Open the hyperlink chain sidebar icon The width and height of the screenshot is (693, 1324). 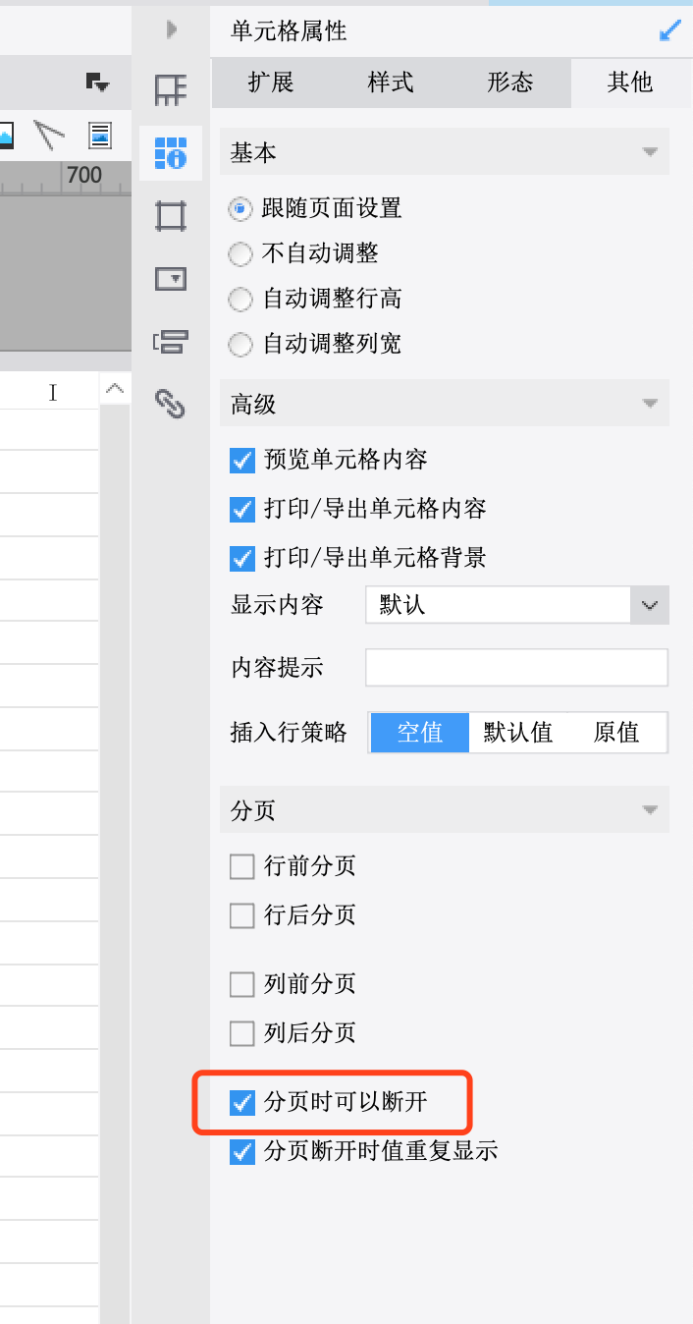tap(171, 404)
